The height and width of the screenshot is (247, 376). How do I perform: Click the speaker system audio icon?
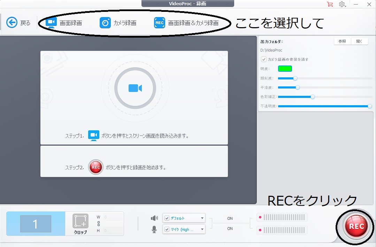coord(154,218)
